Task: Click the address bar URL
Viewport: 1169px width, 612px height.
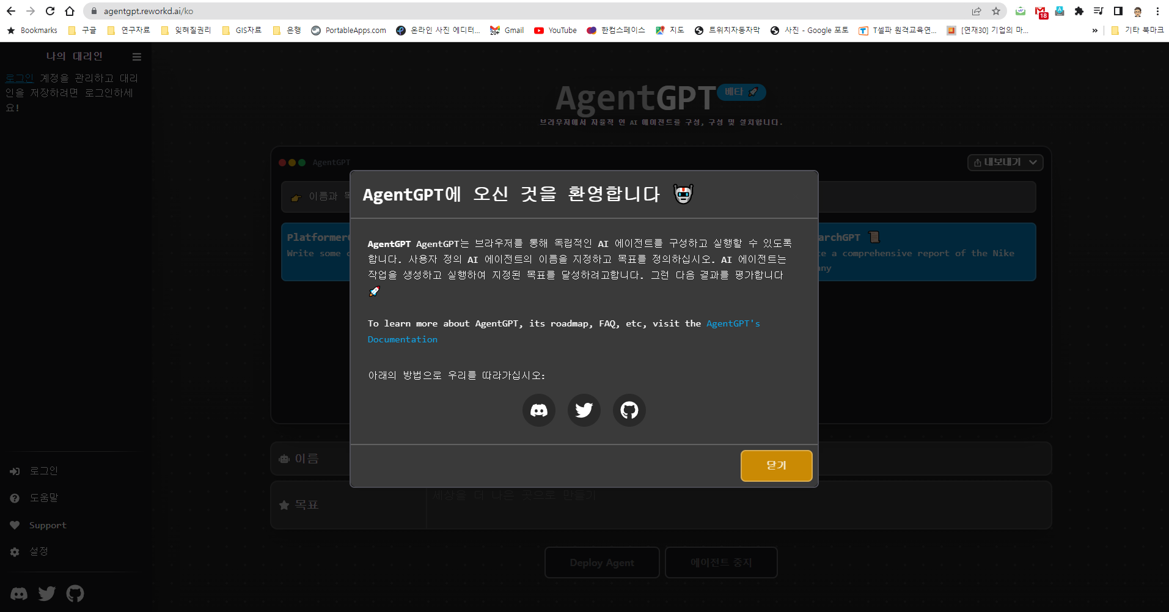Action: tap(148, 11)
